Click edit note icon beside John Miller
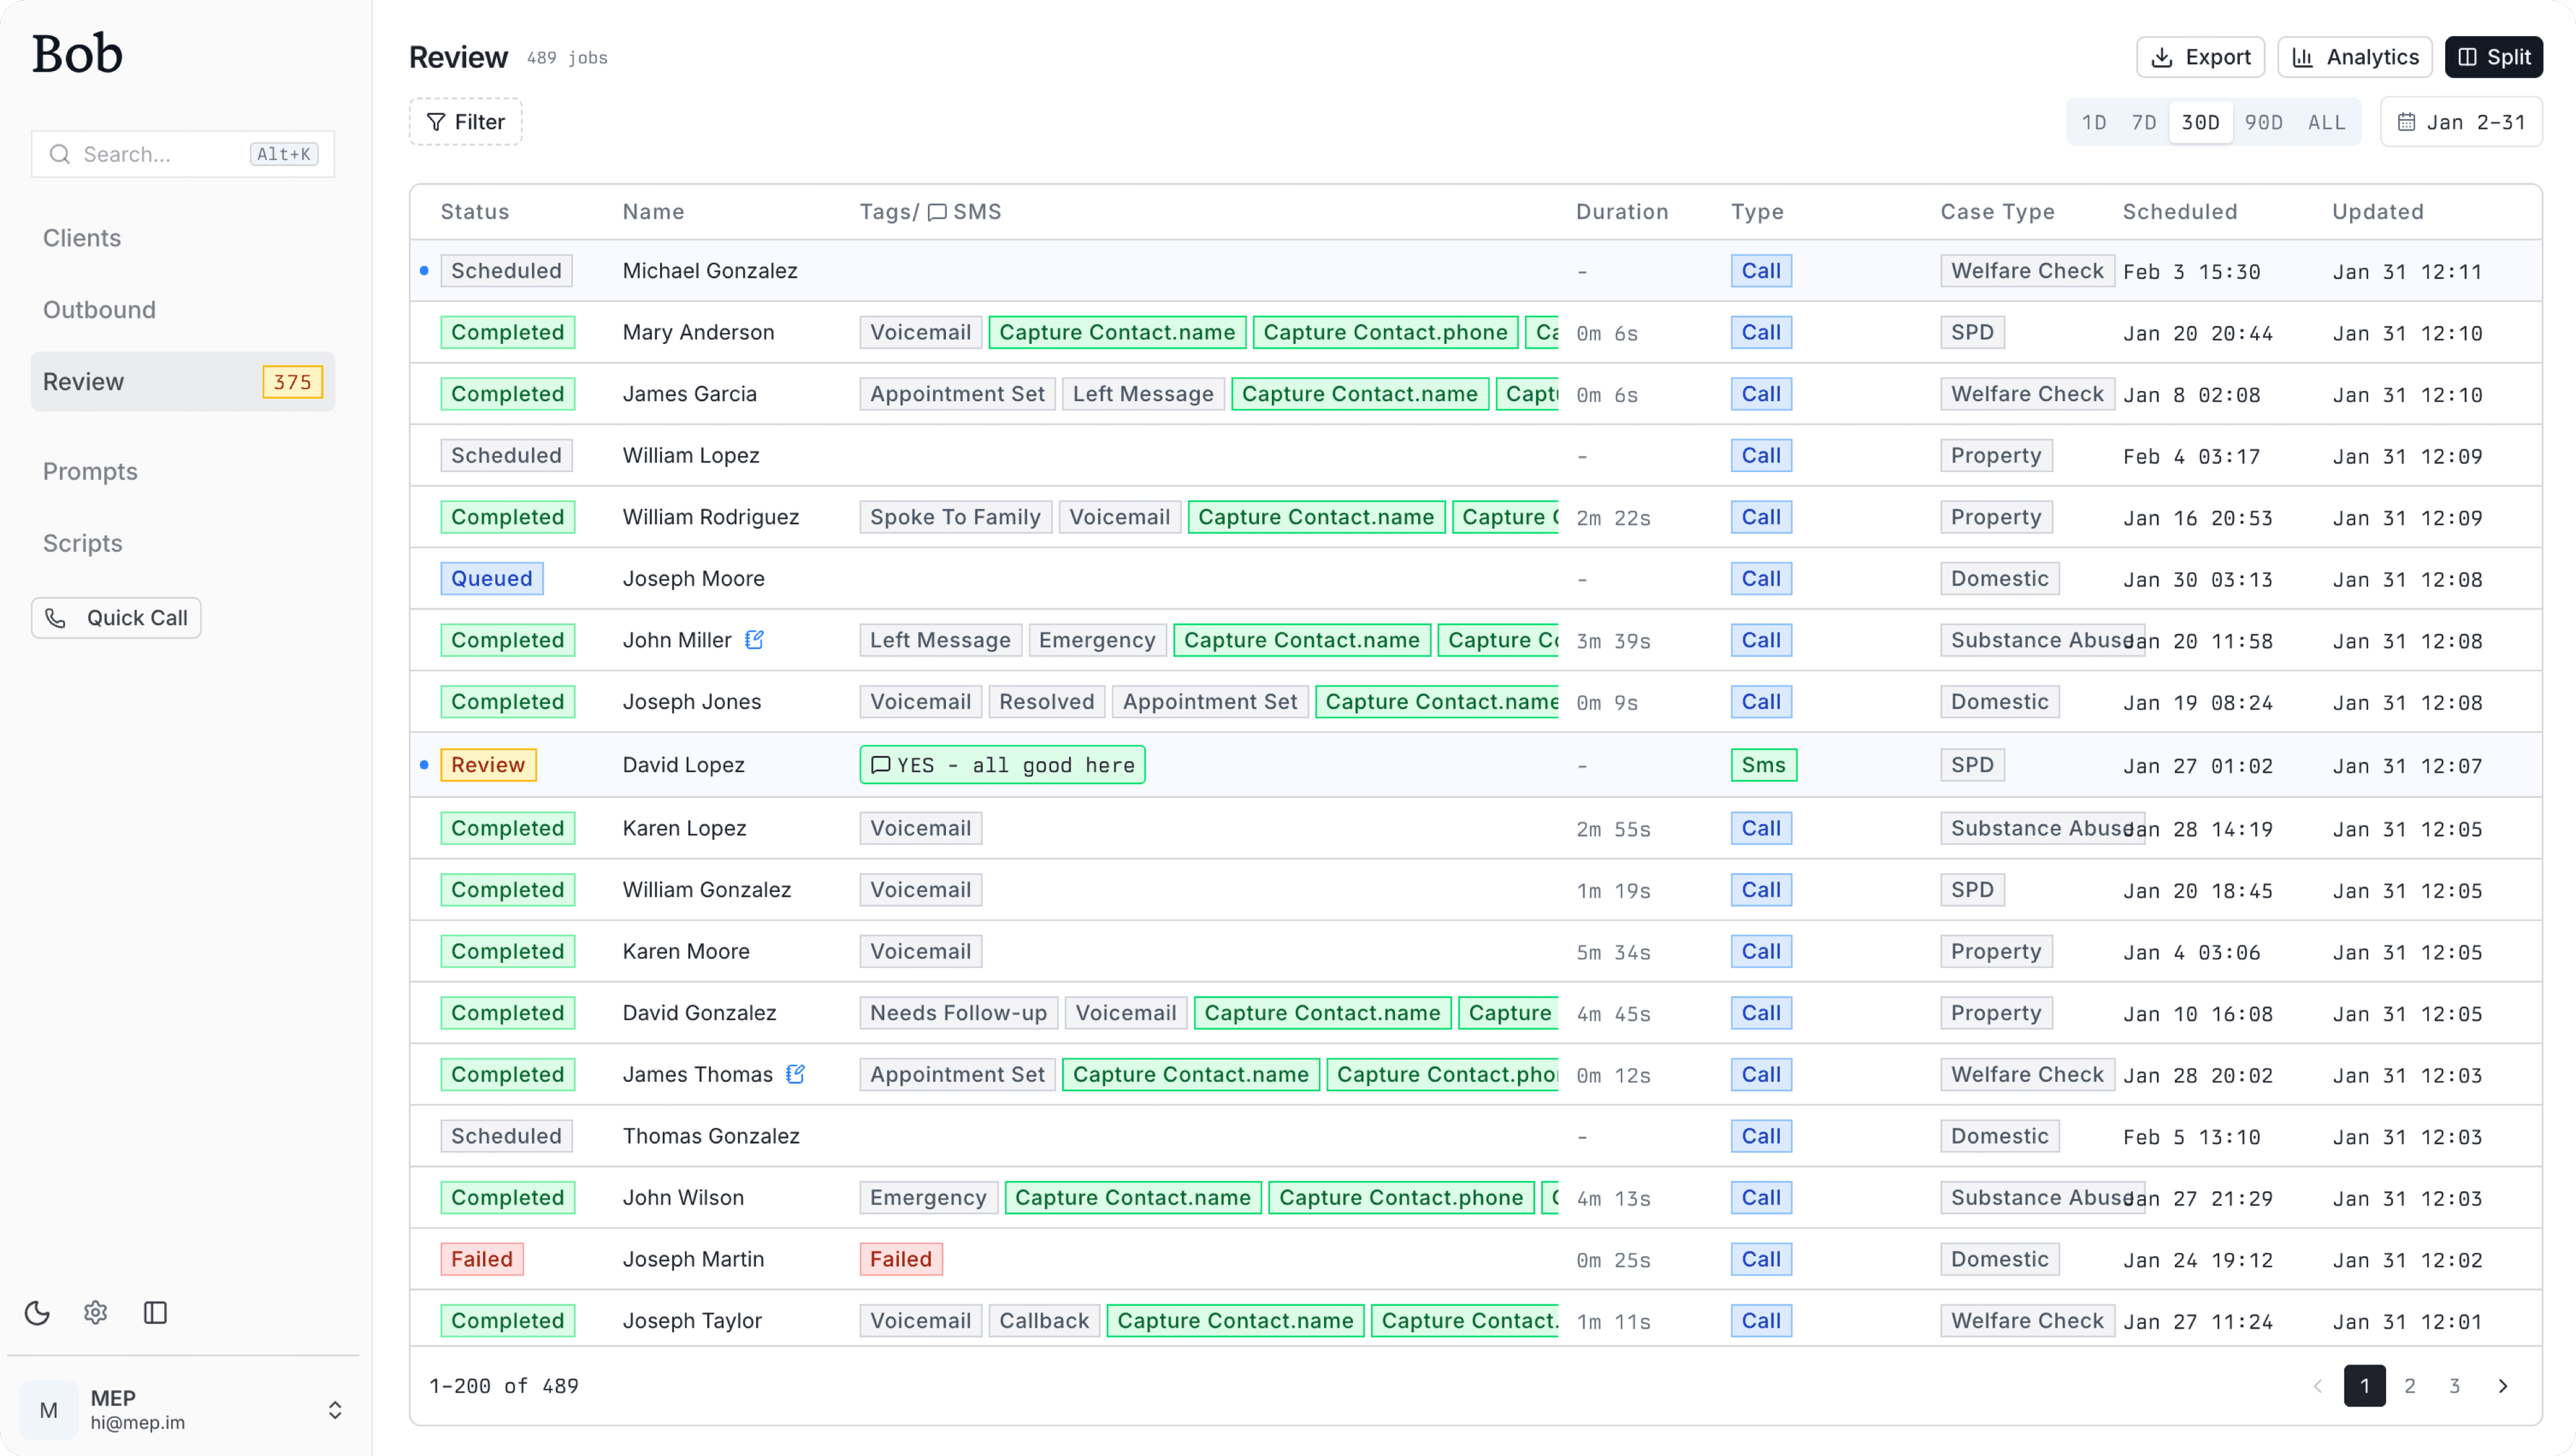 click(x=755, y=640)
